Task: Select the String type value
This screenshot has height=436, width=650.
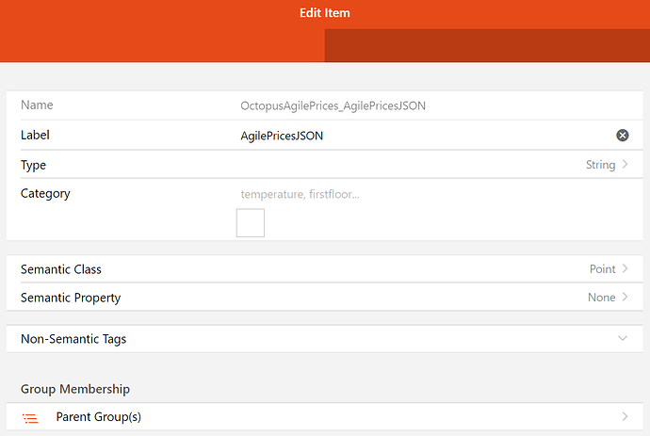Action: (x=600, y=165)
